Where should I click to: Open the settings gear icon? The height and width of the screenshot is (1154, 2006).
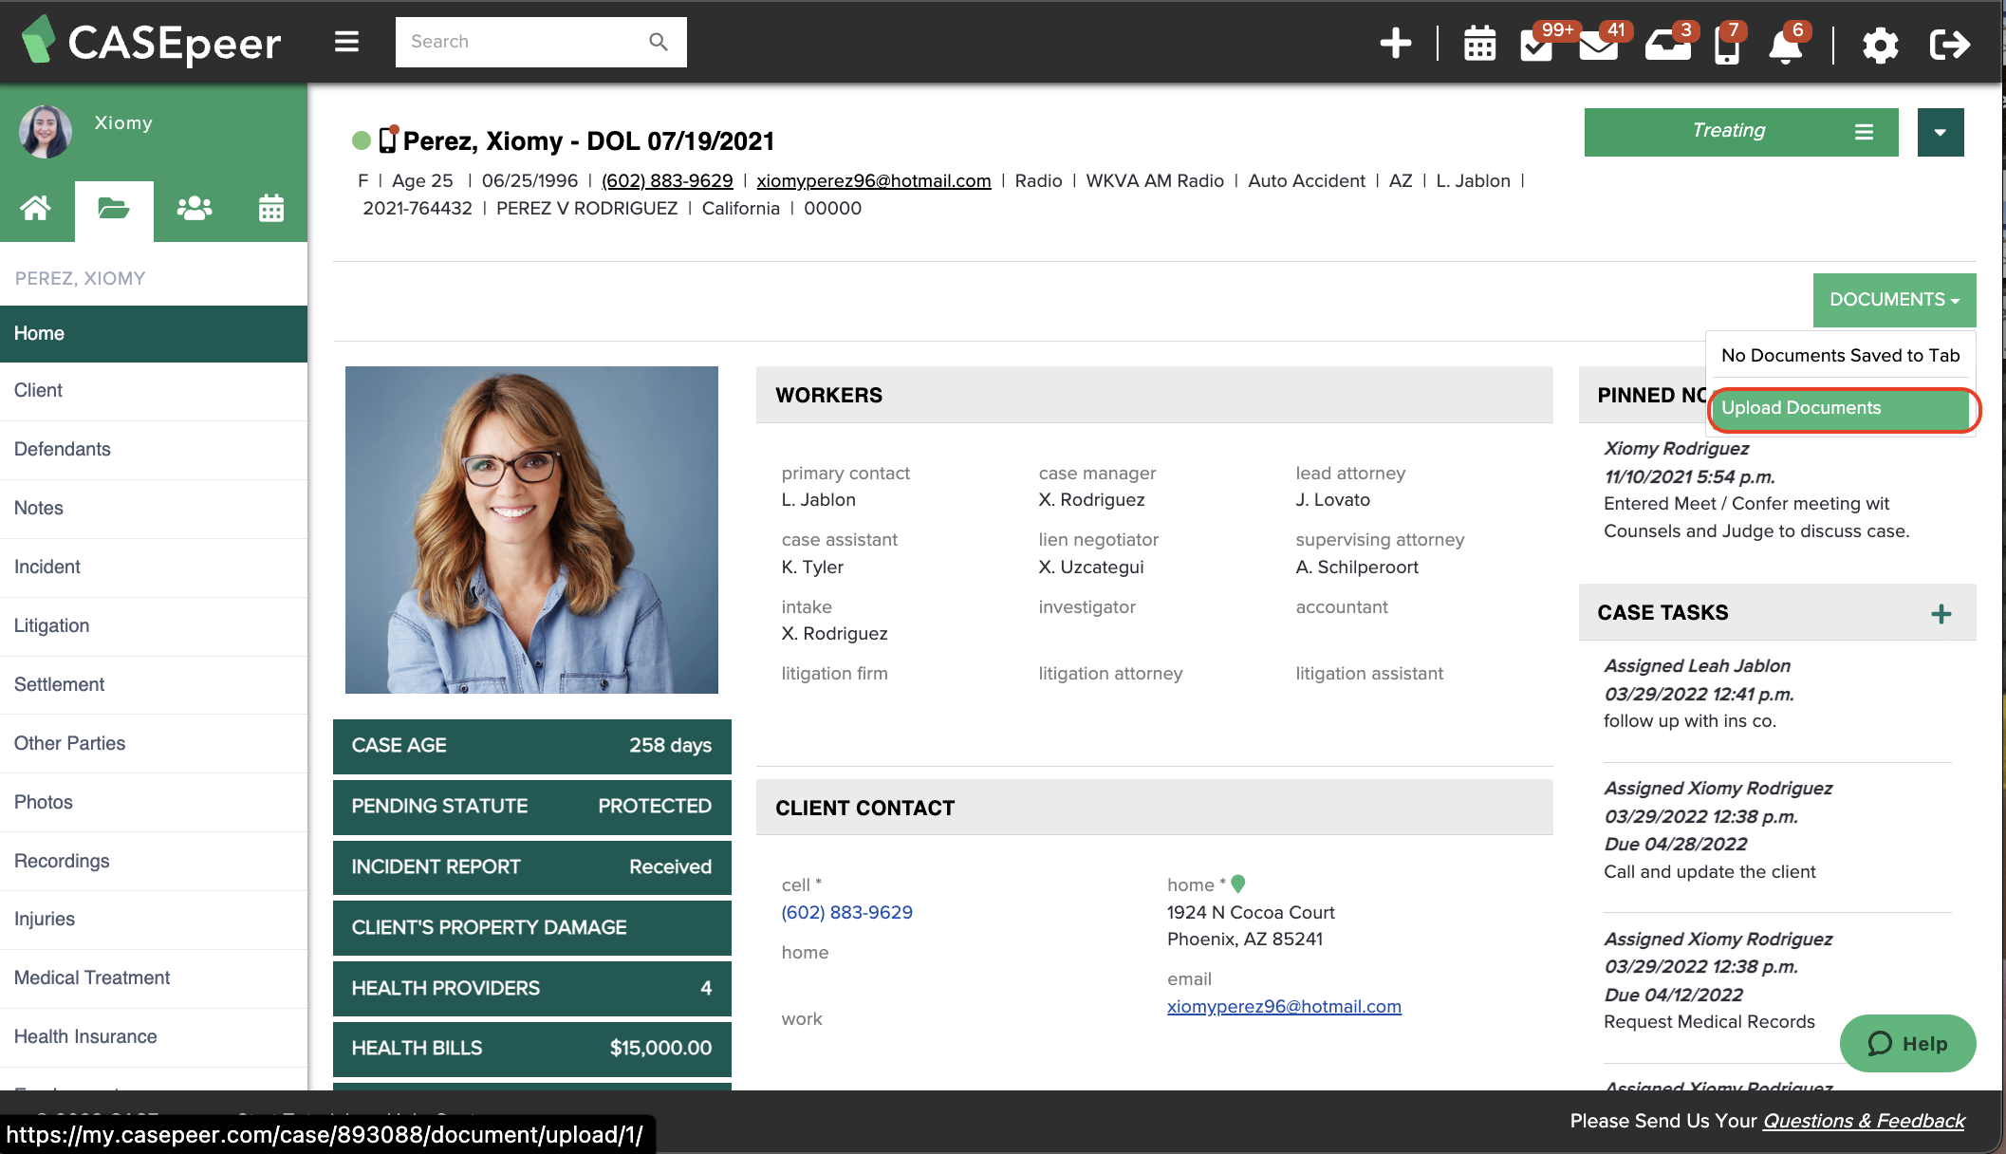click(x=1880, y=45)
